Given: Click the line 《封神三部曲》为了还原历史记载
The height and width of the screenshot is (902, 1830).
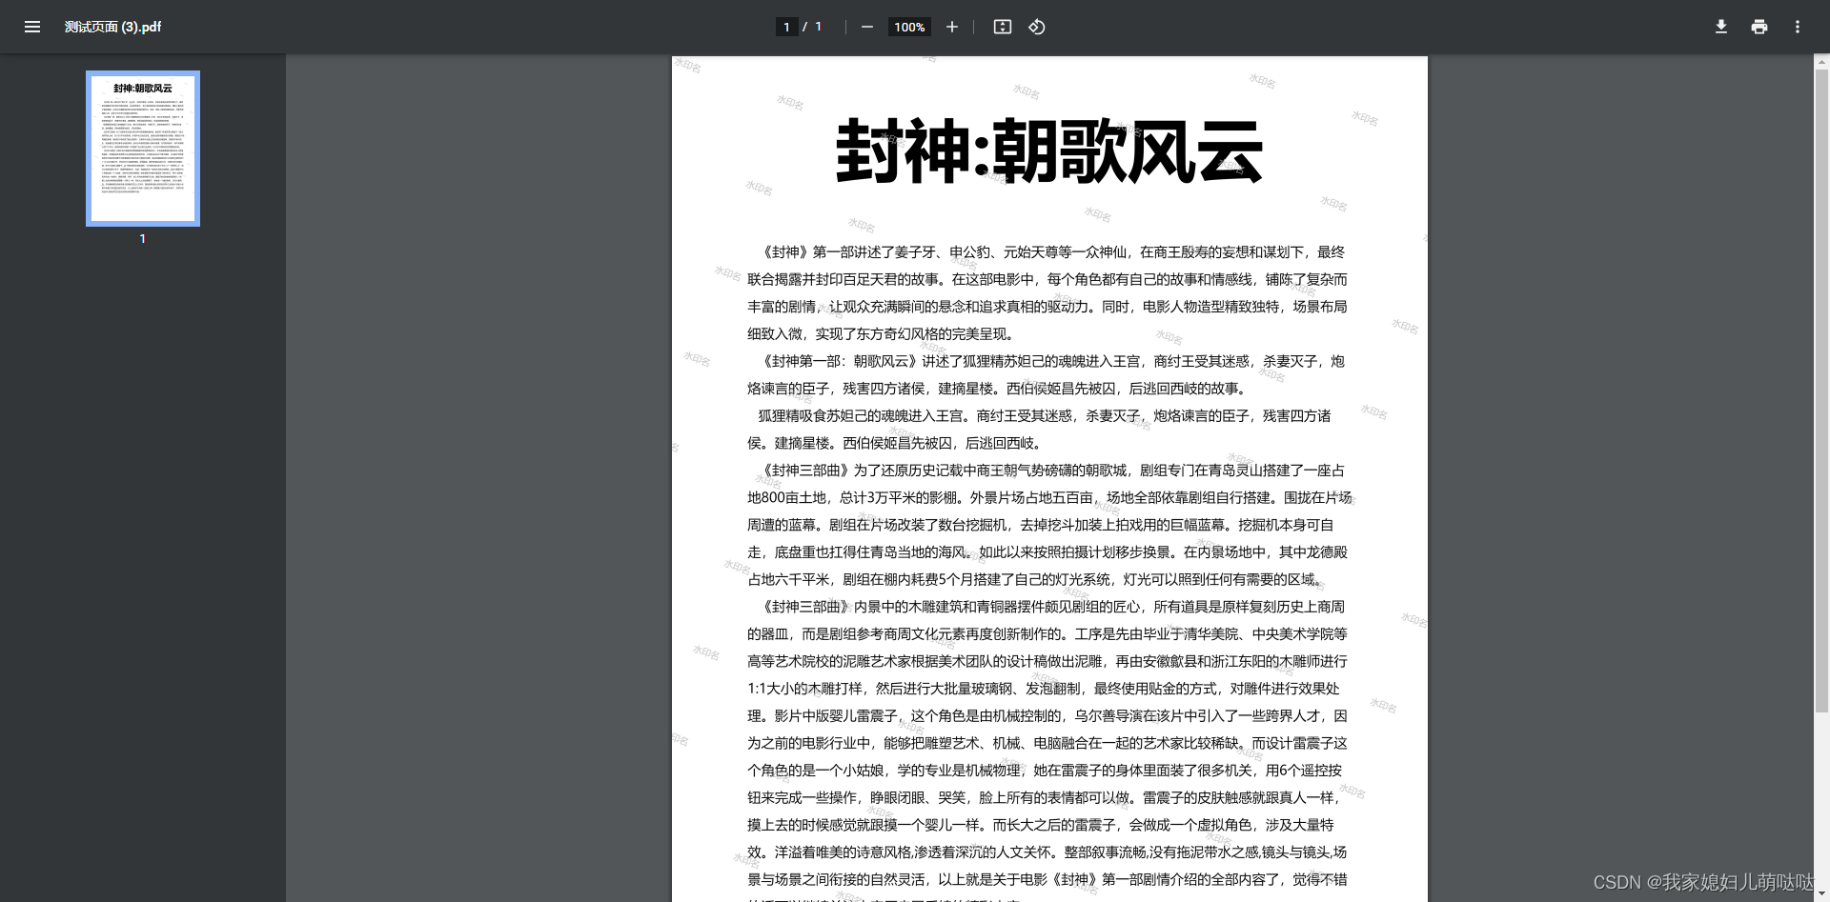Looking at the screenshot, I should click(1053, 471).
